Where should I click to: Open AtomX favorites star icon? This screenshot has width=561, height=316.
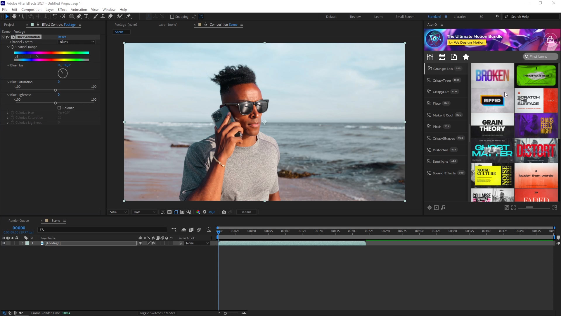point(466,57)
